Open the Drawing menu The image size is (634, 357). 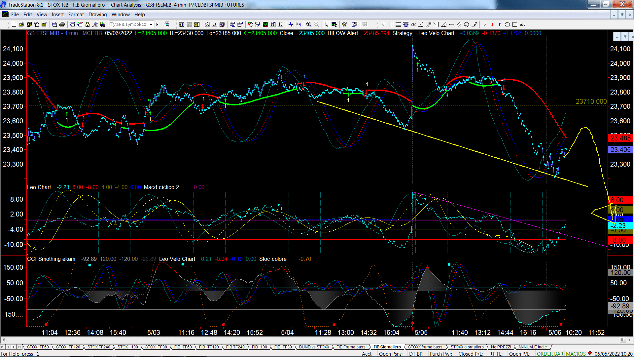click(97, 14)
